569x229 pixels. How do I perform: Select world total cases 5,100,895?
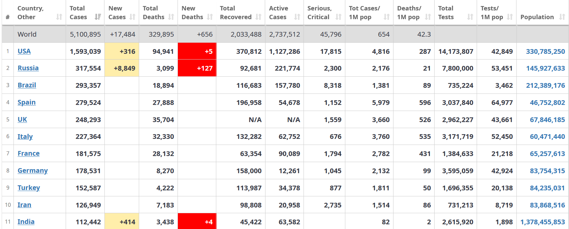85,34
